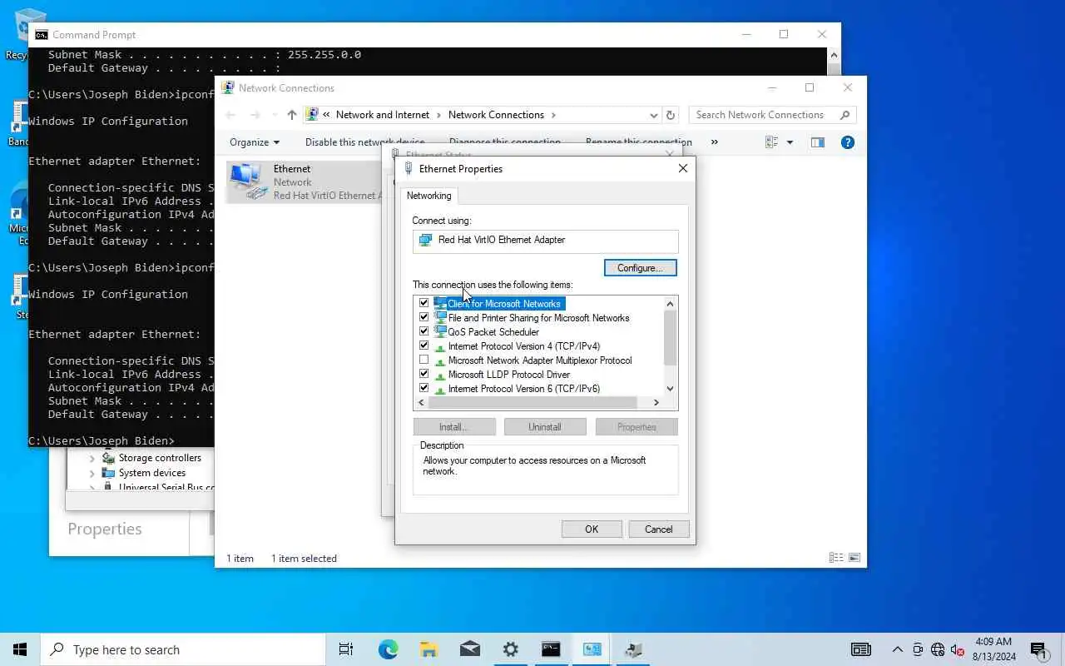
Task: Select QoS Packet Scheduler item icon
Action: 440,331
